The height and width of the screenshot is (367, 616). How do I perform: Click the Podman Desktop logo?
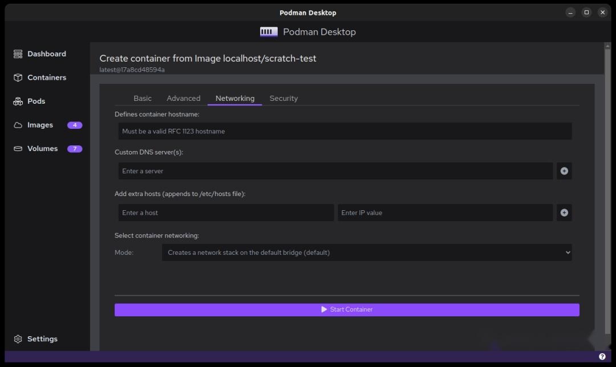coord(268,31)
